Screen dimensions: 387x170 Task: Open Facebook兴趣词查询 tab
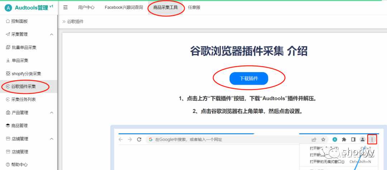(124, 8)
